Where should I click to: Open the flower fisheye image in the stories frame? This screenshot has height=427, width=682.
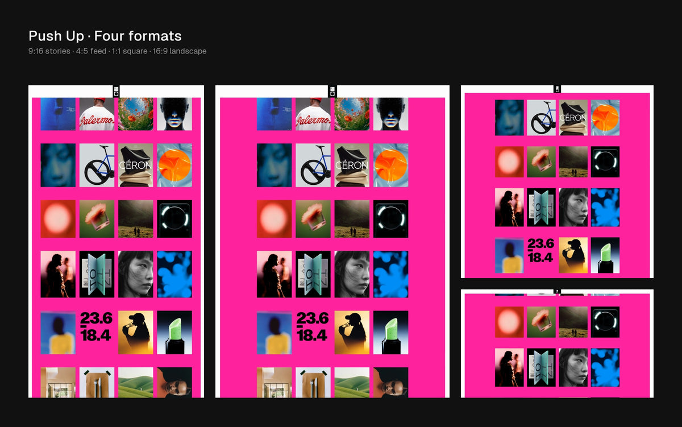point(136,114)
